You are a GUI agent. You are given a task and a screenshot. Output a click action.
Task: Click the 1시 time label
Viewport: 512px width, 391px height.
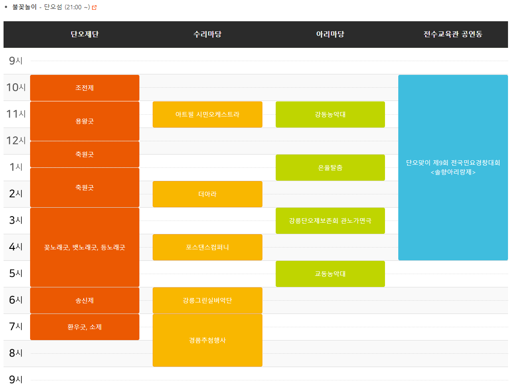15,167
